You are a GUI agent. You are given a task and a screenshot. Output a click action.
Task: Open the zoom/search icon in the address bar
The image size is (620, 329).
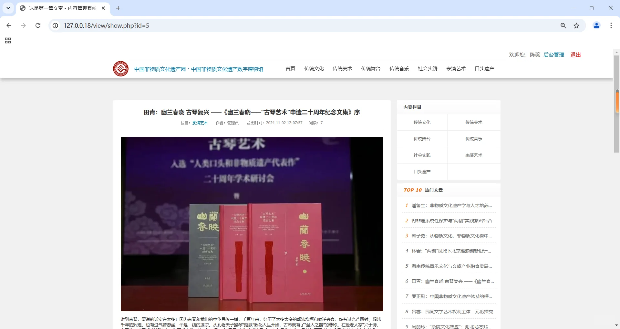pos(563,25)
